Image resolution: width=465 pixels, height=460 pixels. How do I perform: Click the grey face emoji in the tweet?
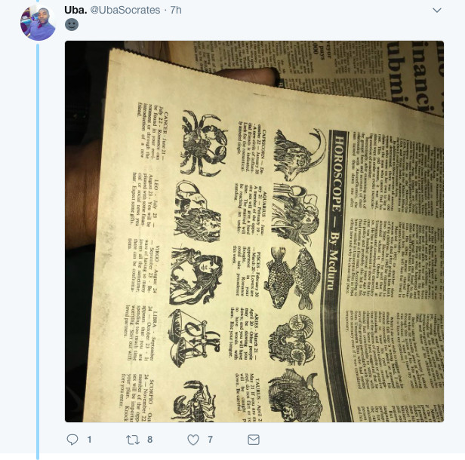pyautogui.click(x=72, y=24)
